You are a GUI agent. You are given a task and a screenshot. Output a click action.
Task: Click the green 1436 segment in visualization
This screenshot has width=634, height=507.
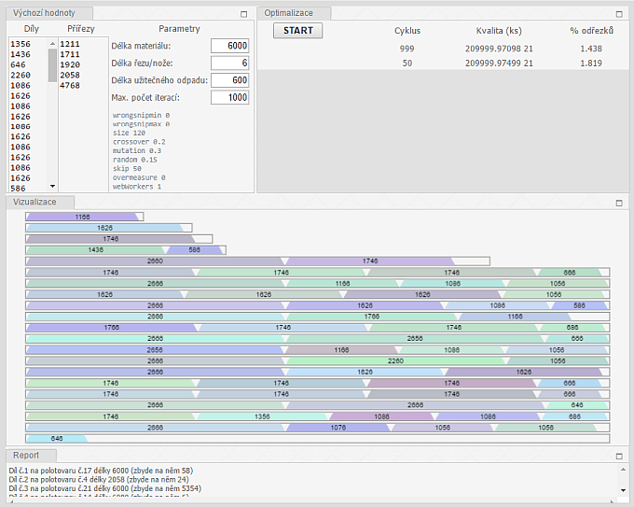tap(96, 250)
